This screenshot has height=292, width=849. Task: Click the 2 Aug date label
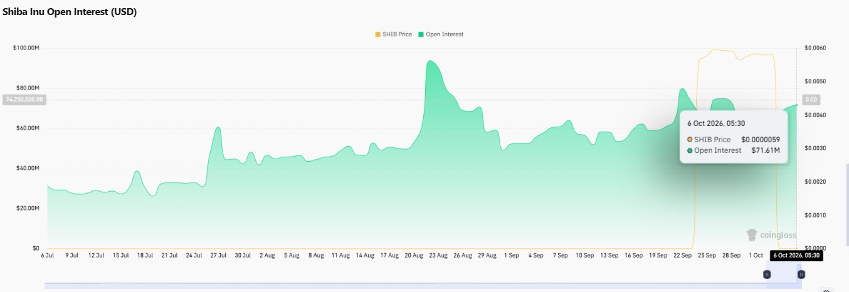(x=267, y=256)
